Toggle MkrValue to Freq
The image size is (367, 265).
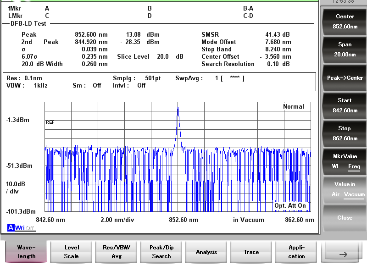pos(354,166)
